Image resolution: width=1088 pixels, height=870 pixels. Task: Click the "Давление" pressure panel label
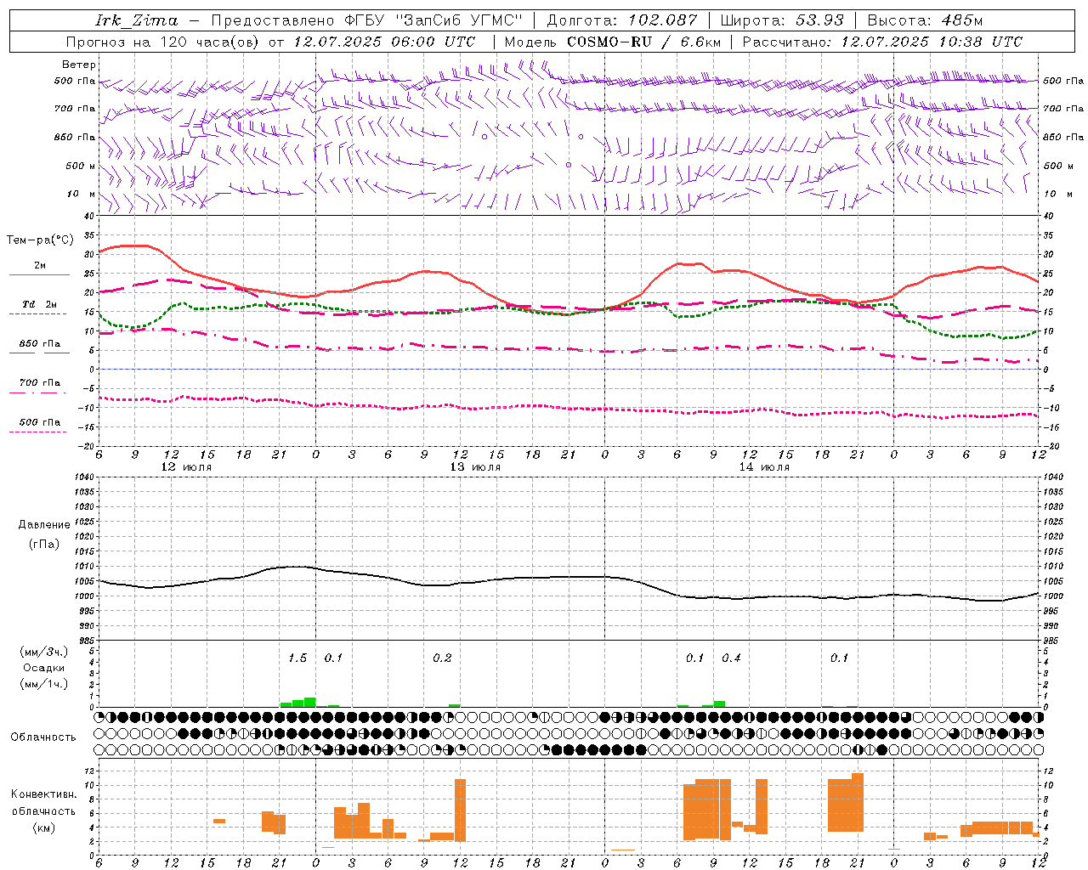tap(43, 525)
